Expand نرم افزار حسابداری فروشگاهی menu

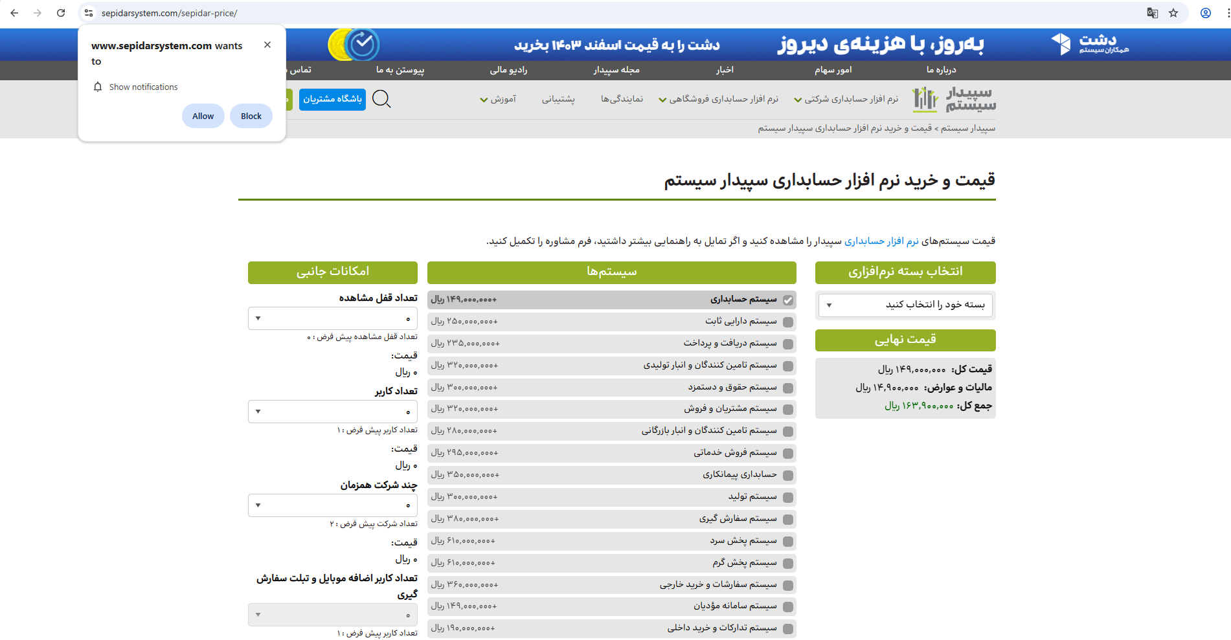(x=718, y=99)
